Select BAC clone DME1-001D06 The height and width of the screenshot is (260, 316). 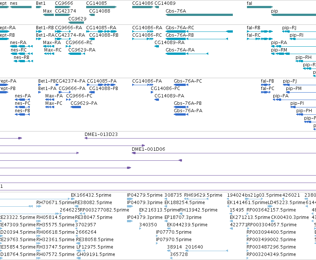coord(148,149)
